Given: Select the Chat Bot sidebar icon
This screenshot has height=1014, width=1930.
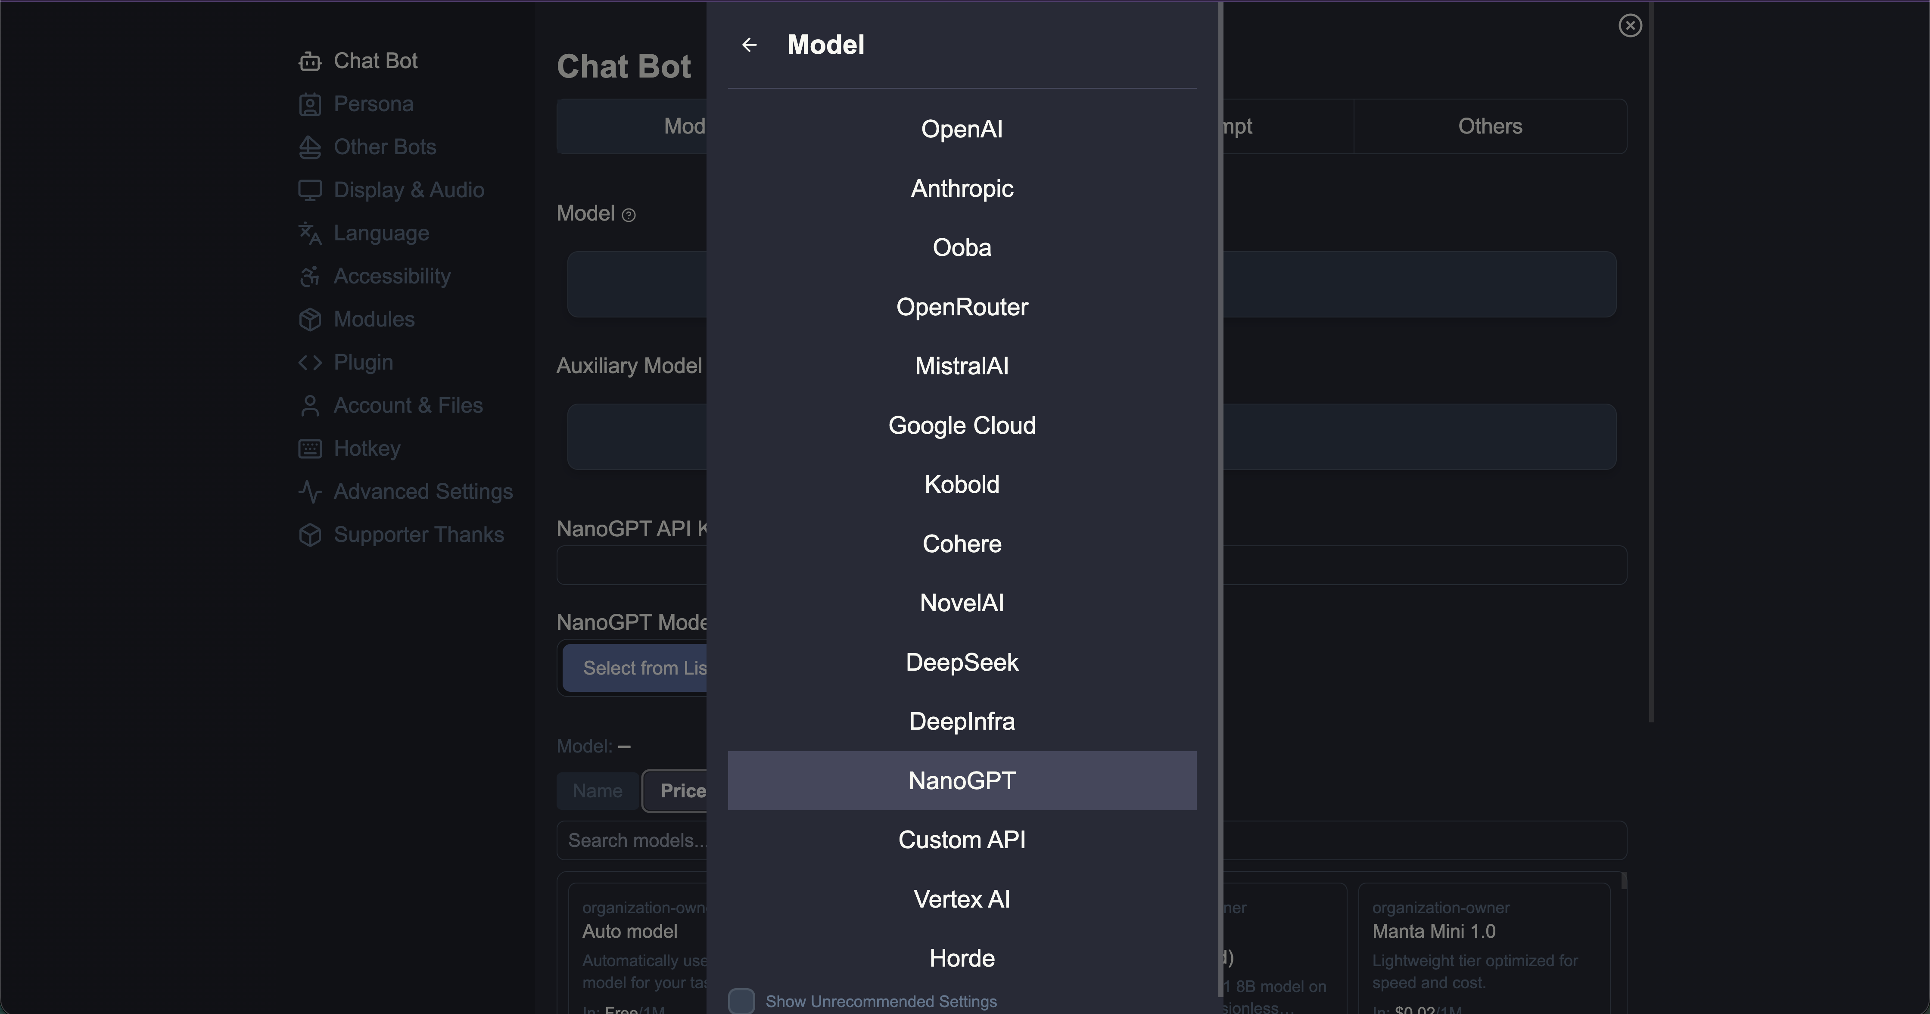Looking at the screenshot, I should pyautogui.click(x=310, y=61).
